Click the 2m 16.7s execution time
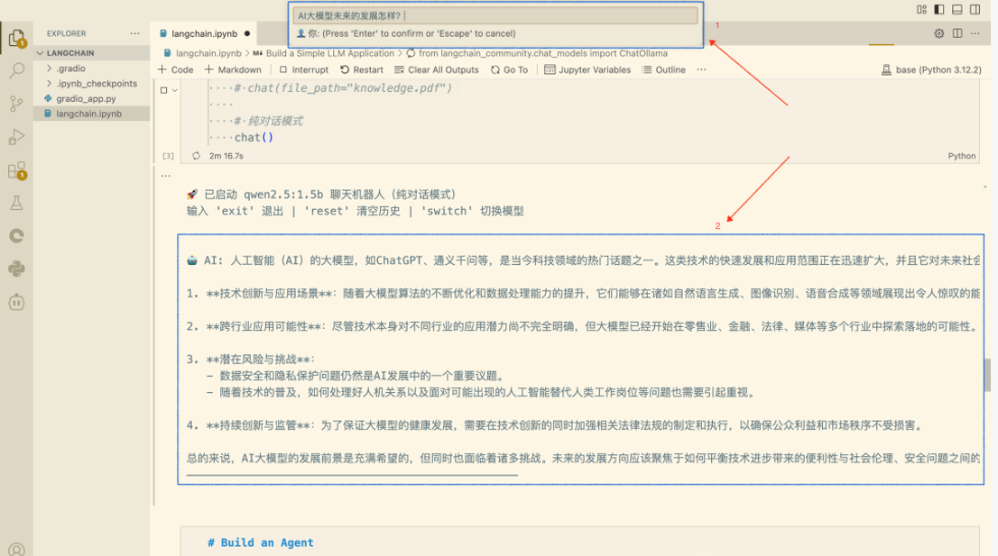 point(226,156)
